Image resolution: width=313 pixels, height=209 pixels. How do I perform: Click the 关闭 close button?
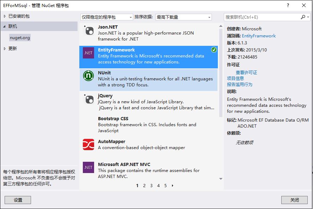click(x=294, y=200)
